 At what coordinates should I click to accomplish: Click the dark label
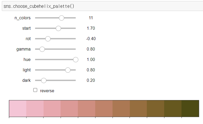click(26, 80)
